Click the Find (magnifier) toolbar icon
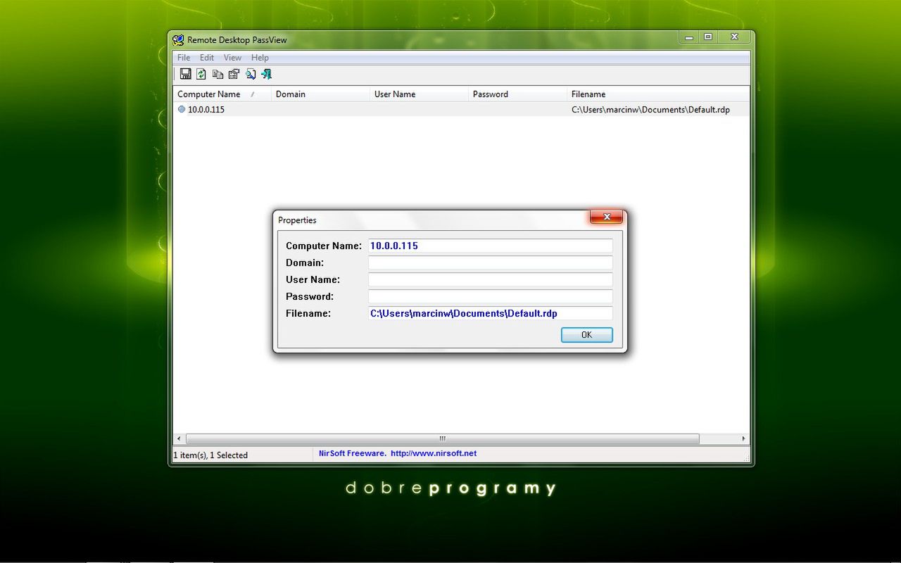The width and height of the screenshot is (901, 563). [x=250, y=74]
